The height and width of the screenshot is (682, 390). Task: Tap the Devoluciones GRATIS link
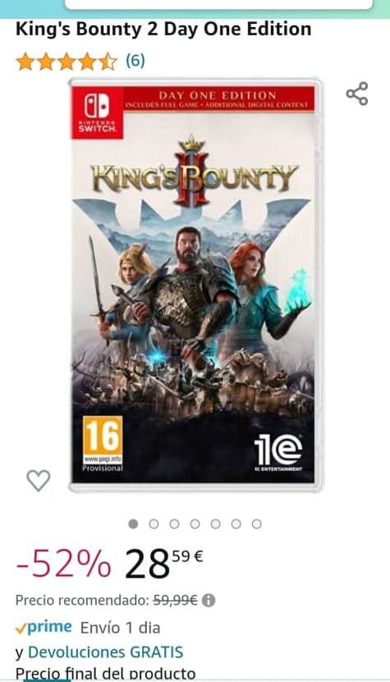pyautogui.click(x=105, y=652)
